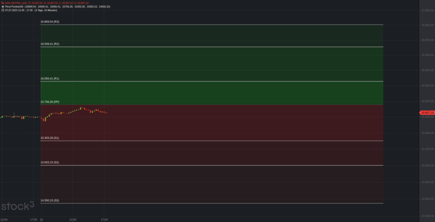The image size is (435, 222).
Task: Click the 14.400,00 level on price axis
Action: pos(427,216)
